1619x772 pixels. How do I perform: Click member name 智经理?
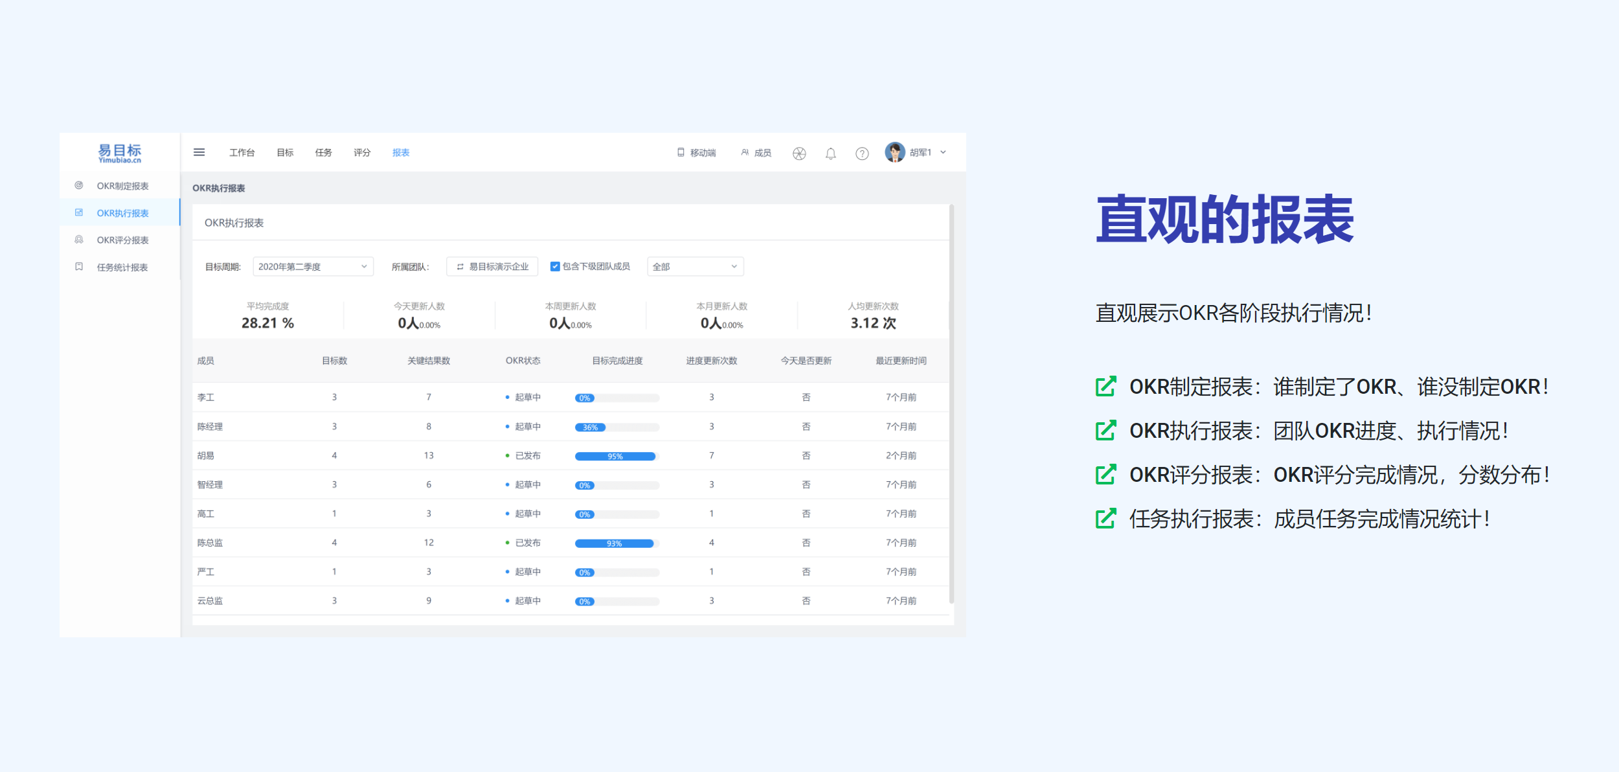coord(210,485)
